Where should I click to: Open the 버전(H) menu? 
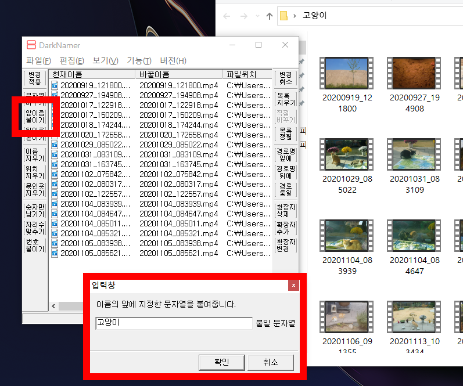[173, 61]
